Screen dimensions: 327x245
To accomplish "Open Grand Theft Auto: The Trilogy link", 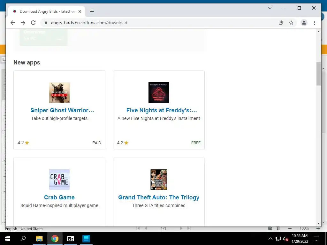I will point(159,197).
